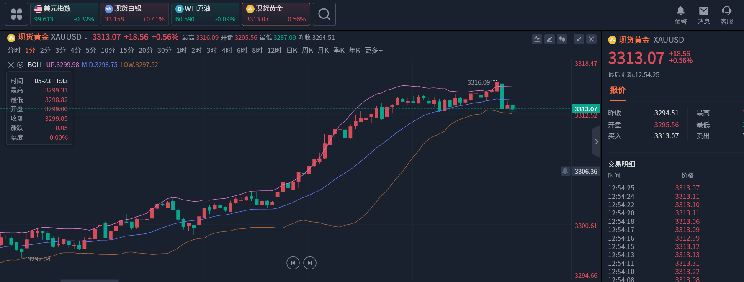The height and width of the screenshot is (282, 744).
Task: Select the 6时 timeframe
Action: click(242, 50)
